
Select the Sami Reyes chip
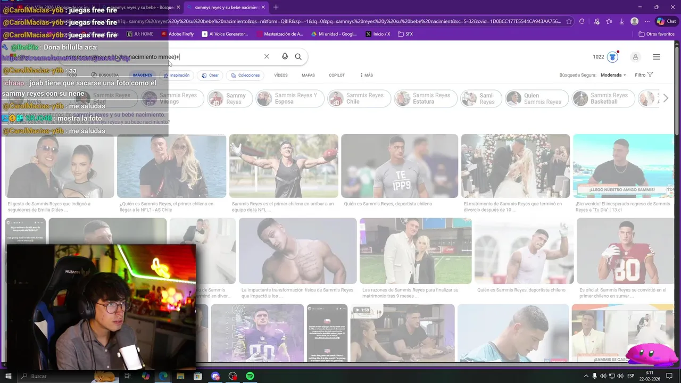pyautogui.click(x=481, y=98)
